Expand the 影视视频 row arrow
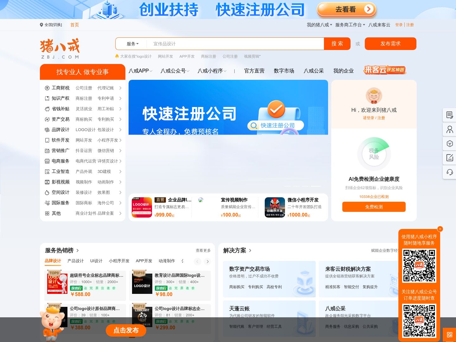 [x=120, y=182]
